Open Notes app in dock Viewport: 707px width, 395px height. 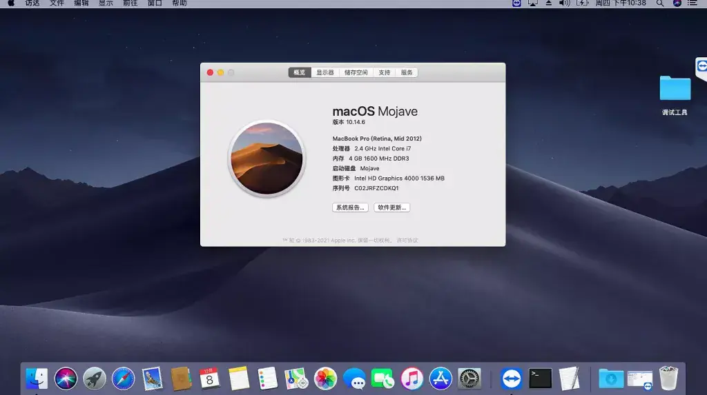238,378
